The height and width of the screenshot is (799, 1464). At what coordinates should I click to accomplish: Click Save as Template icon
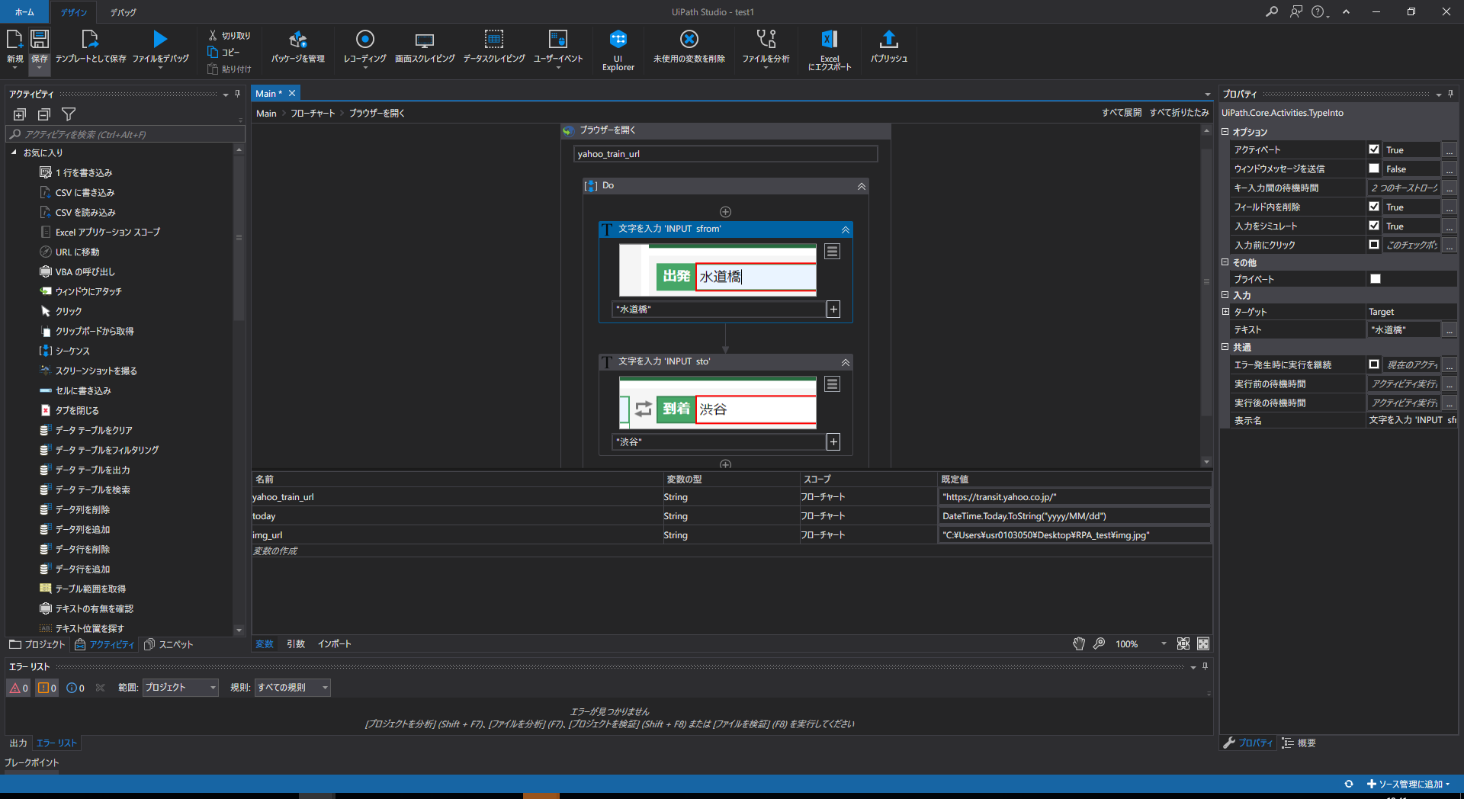90,39
